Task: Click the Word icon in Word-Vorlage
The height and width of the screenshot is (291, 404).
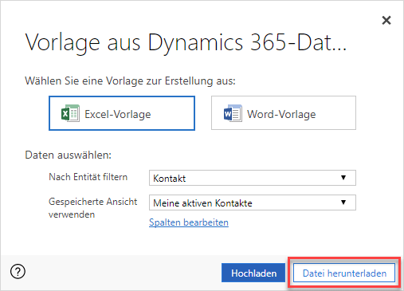Action: (233, 113)
